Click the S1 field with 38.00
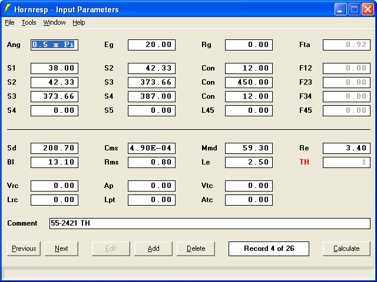The height and width of the screenshot is (282, 377). (54, 68)
